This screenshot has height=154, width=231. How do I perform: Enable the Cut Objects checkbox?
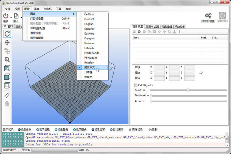tap(136, 85)
